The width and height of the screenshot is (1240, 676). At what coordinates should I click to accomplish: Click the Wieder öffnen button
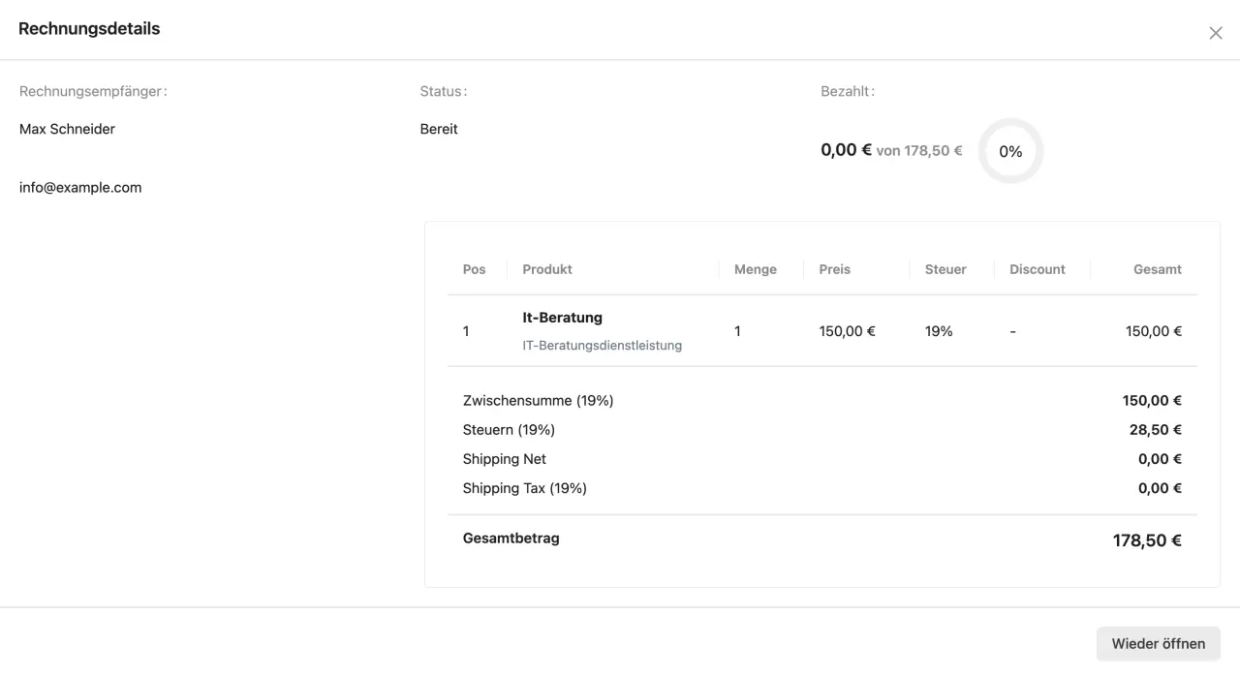tap(1158, 643)
